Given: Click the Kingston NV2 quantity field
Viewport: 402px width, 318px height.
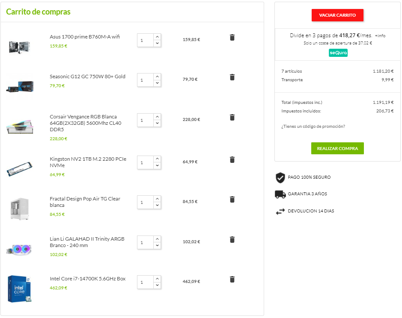Looking at the screenshot, I should pos(146,162).
